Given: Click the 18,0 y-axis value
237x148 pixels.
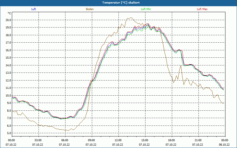Looking at the screenshot, I should (9, 35).
